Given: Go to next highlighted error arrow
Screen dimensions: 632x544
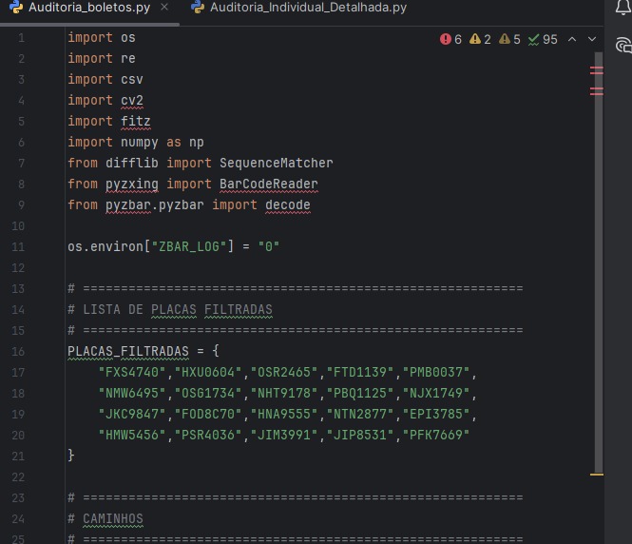Looking at the screenshot, I should click(x=592, y=39).
